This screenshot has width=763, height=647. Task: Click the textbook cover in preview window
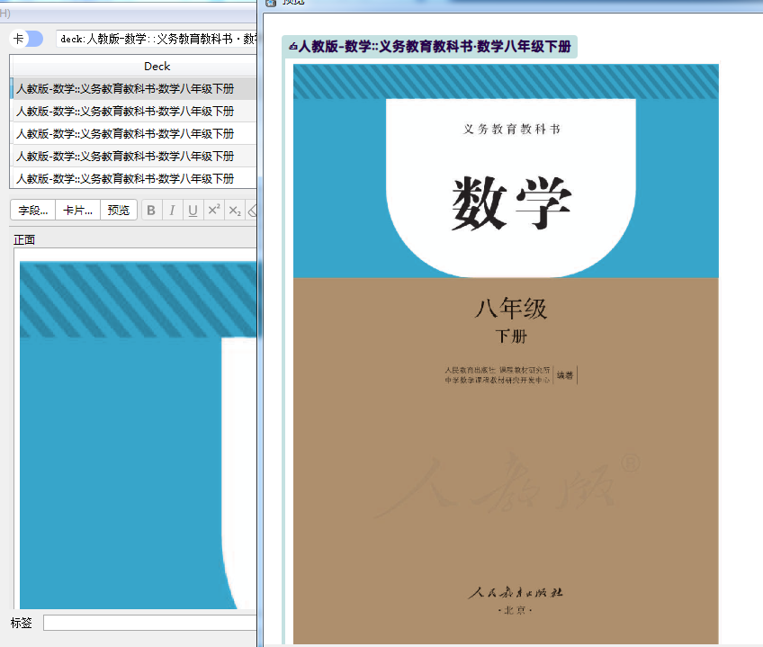pos(506,354)
